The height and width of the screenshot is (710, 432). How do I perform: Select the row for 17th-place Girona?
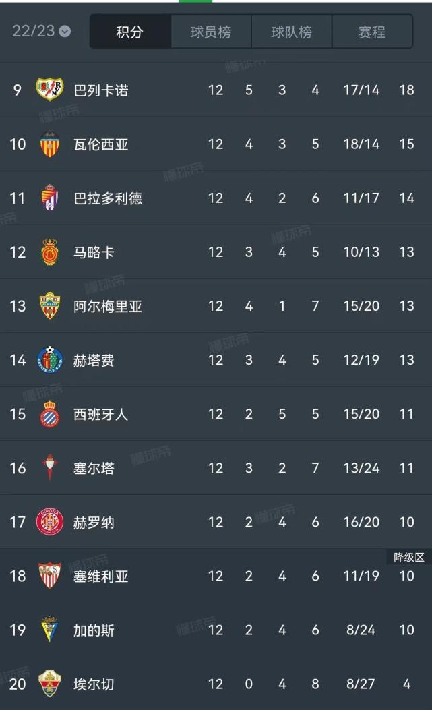[x=216, y=521]
